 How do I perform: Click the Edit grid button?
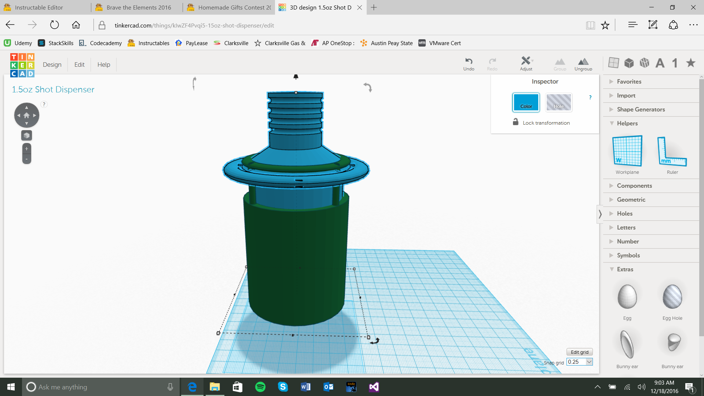click(579, 352)
